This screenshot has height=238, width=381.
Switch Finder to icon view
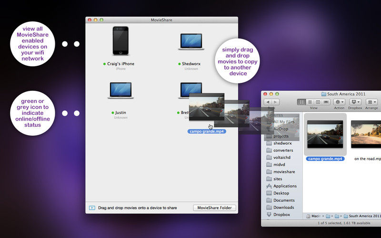301,102
